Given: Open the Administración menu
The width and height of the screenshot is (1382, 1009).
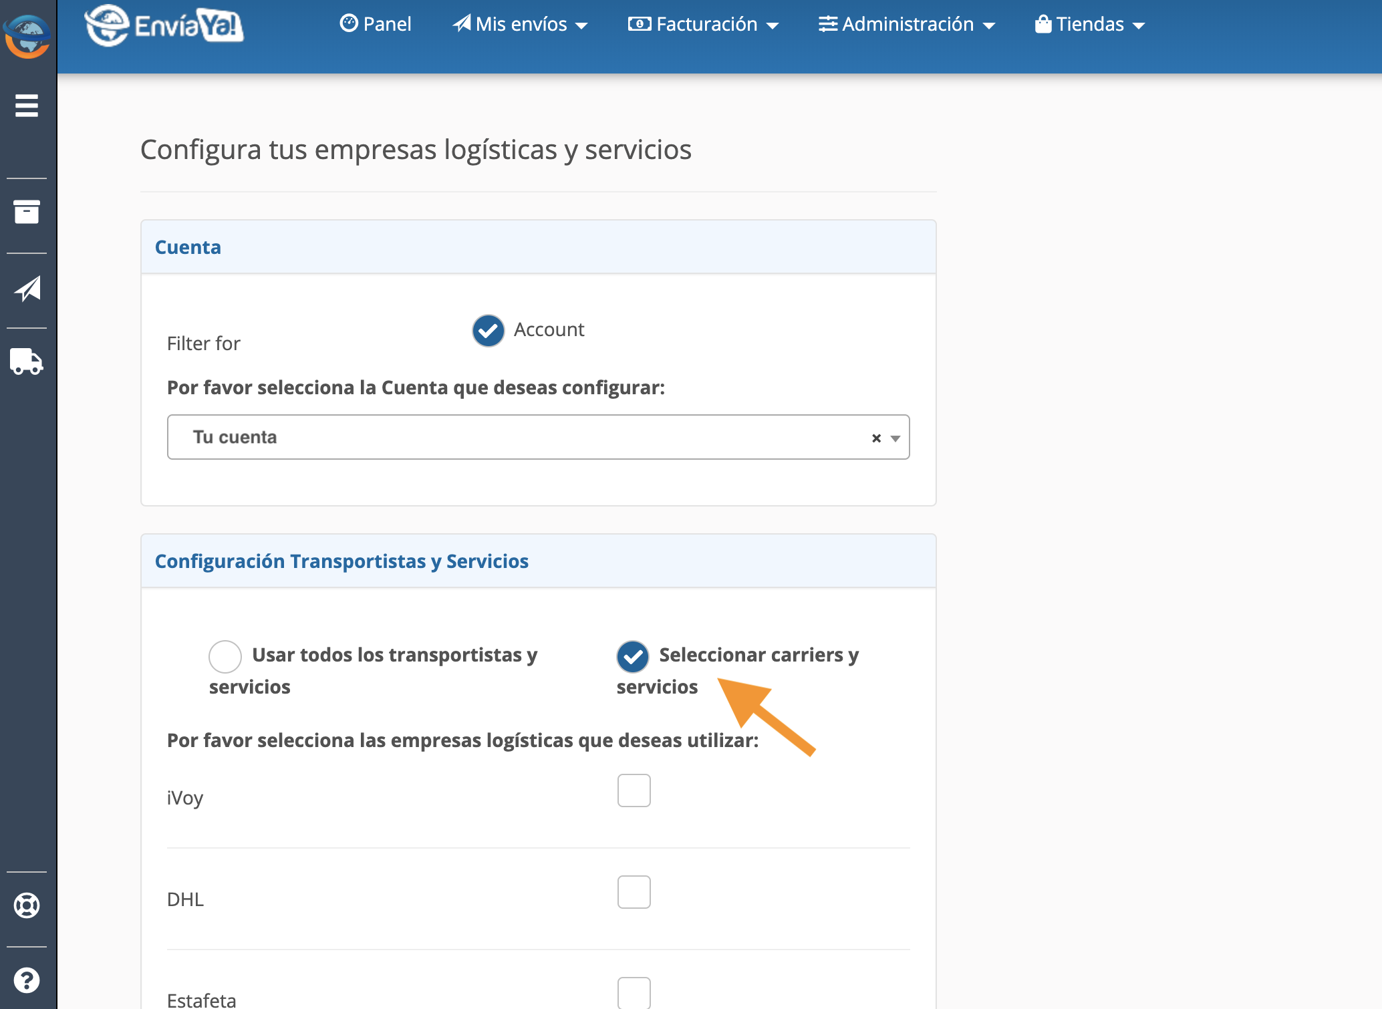Looking at the screenshot, I should click(907, 25).
